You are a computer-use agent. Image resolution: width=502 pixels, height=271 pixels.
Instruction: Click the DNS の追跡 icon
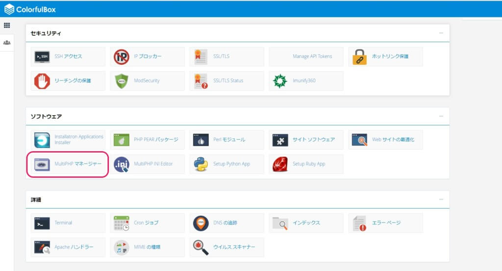coord(201,223)
